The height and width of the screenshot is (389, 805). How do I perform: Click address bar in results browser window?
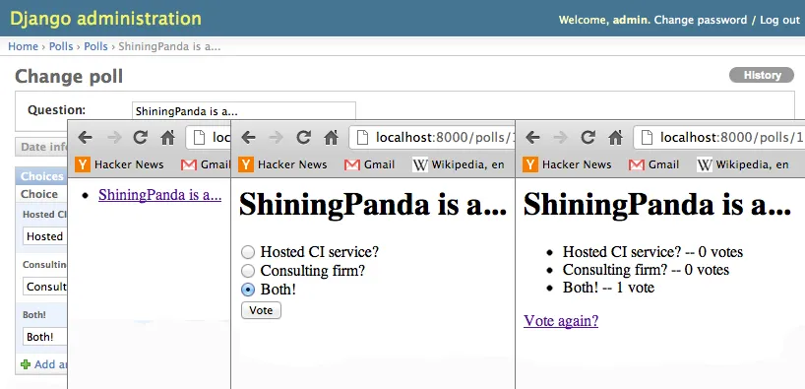click(x=718, y=138)
